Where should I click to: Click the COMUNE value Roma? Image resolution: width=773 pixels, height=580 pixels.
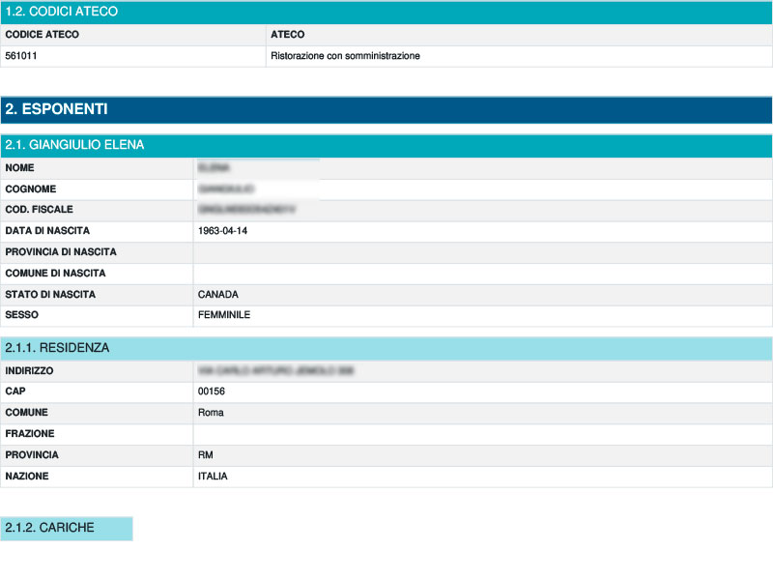pos(212,413)
